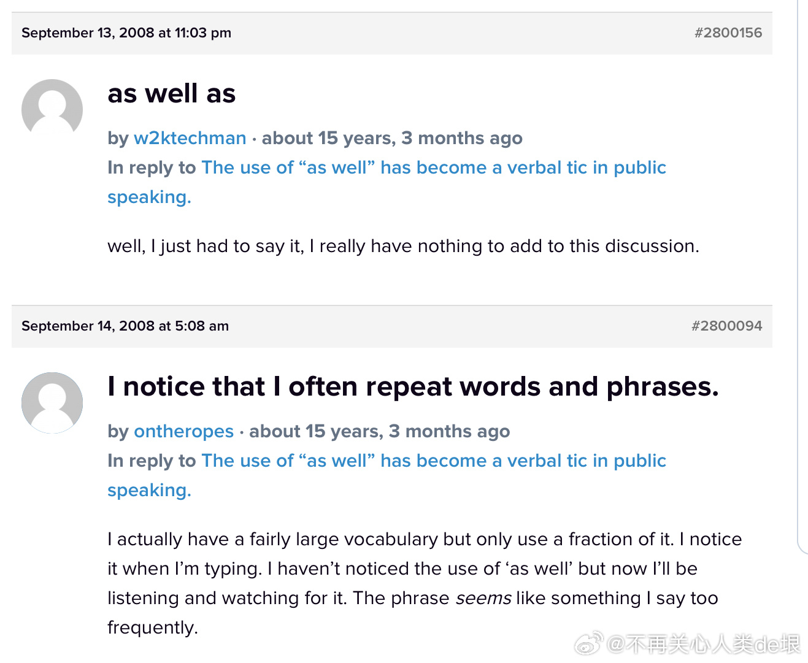The width and height of the screenshot is (808, 663).
Task: Follow the reply-to link in ontheropes' post
Action: point(433,461)
